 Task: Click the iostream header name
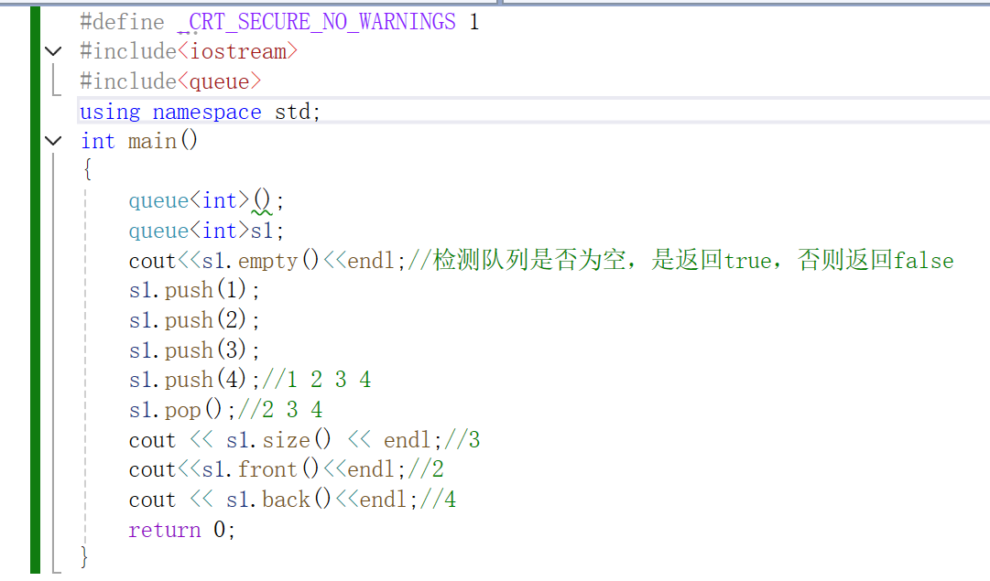coord(237,51)
